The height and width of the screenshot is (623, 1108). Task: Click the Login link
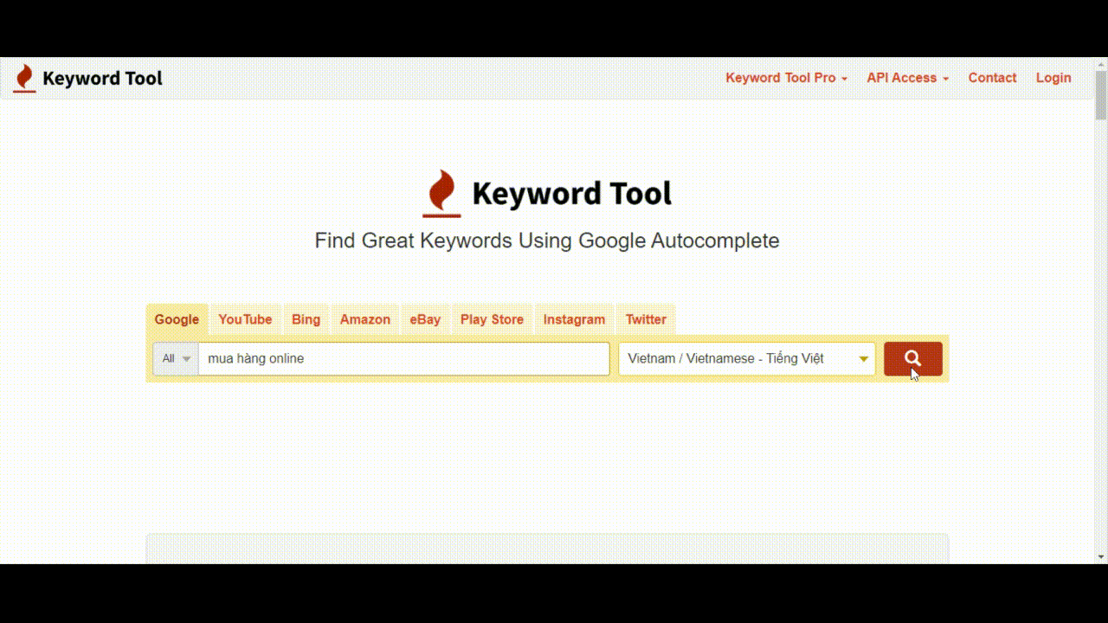tap(1053, 78)
